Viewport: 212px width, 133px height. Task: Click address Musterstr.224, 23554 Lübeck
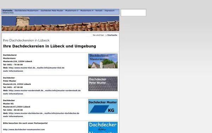(x=18, y=61)
